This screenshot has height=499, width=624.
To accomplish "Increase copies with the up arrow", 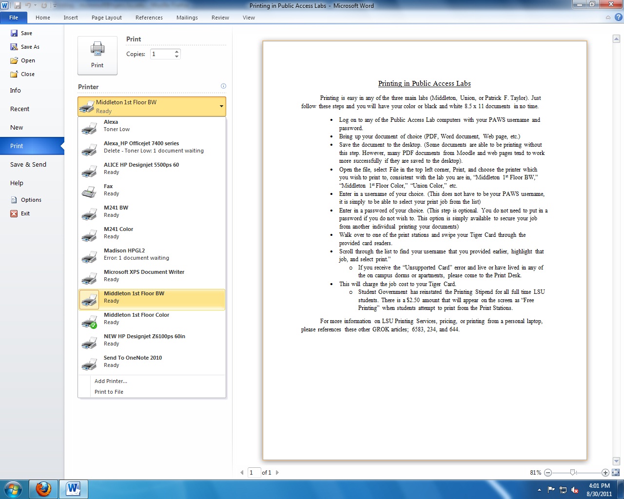I will coord(177,52).
